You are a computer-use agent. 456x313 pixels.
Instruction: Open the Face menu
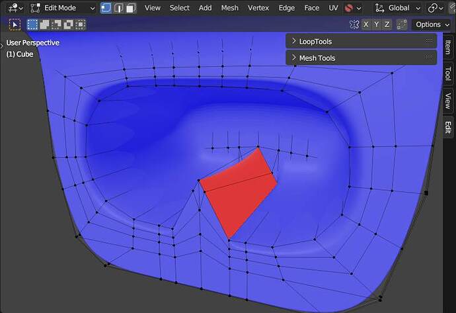tap(311, 8)
